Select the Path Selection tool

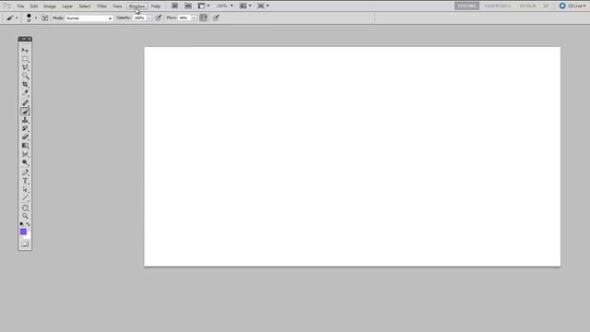25,190
